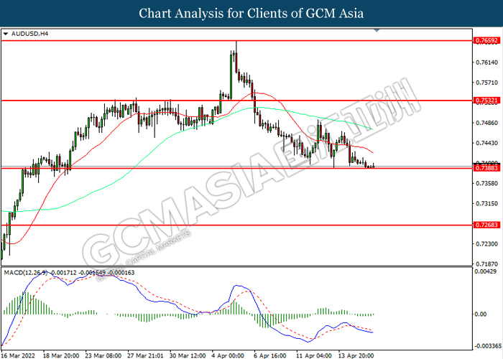The height and width of the screenshot is (359, 503).
Task: Click the 0.74430 price scale value
Action: 486,143
